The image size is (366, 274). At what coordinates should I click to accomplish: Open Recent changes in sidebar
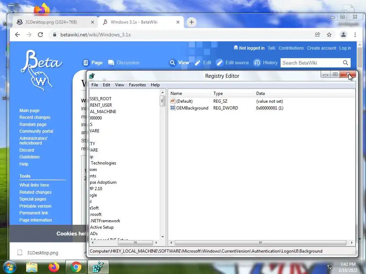(35, 117)
